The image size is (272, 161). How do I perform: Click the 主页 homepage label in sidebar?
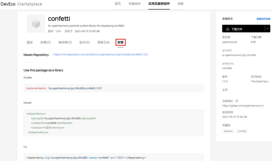(225, 90)
